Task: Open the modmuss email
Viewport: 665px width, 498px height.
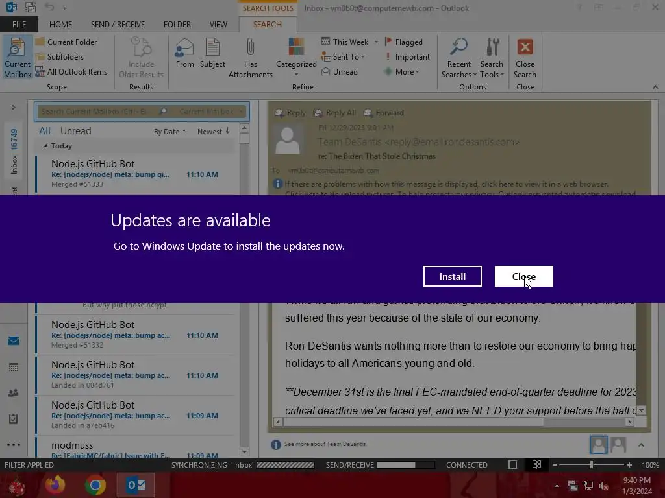Action: 135,447
